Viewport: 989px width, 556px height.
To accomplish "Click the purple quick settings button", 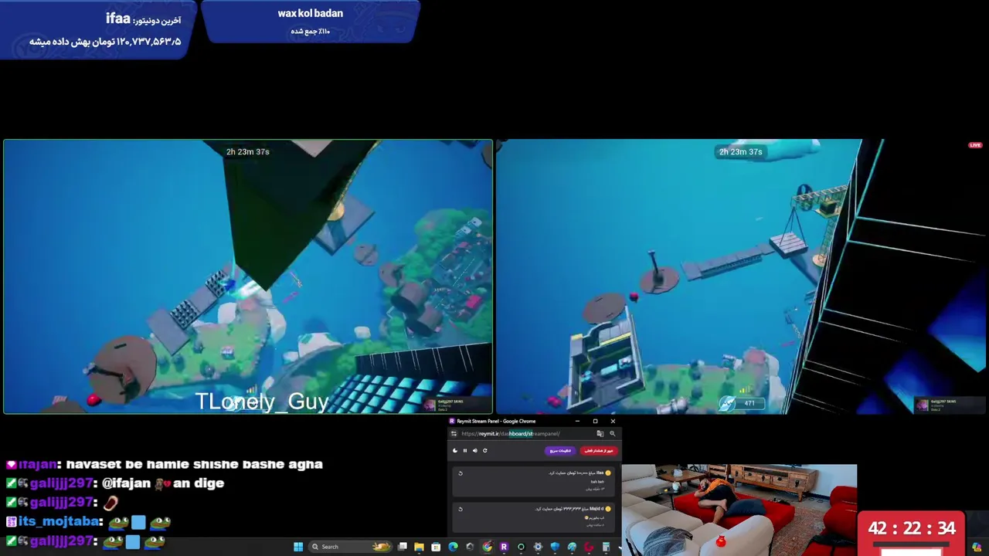I will (x=560, y=451).
